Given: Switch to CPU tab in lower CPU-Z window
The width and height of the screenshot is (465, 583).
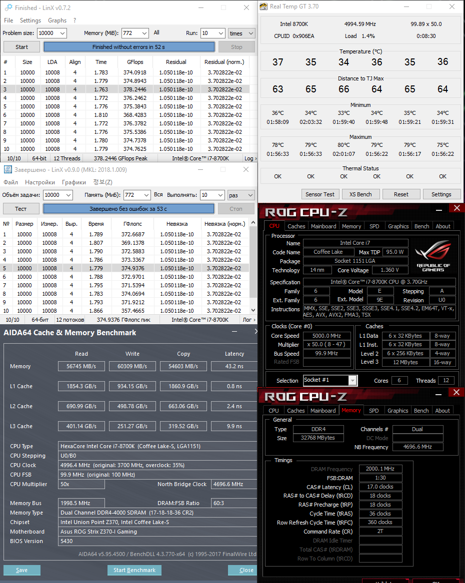Looking at the screenshot, I should 274,411.
